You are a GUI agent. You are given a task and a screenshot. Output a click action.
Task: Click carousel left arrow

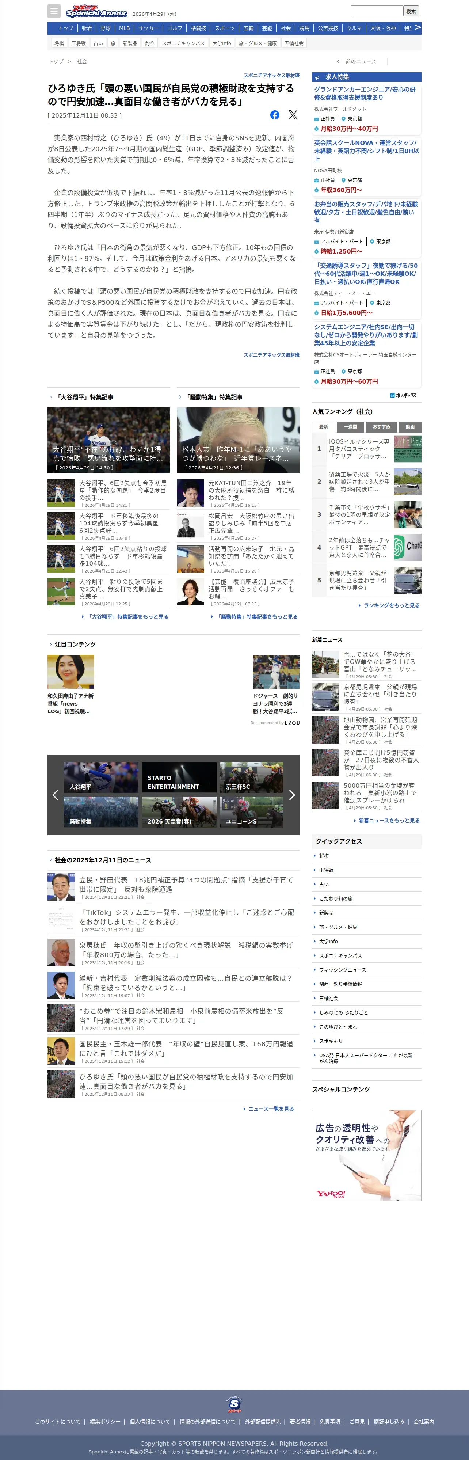pos(55,795)
